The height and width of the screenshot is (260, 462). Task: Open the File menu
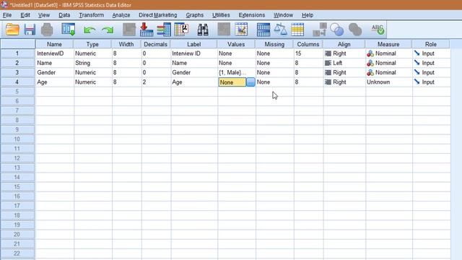7,15
